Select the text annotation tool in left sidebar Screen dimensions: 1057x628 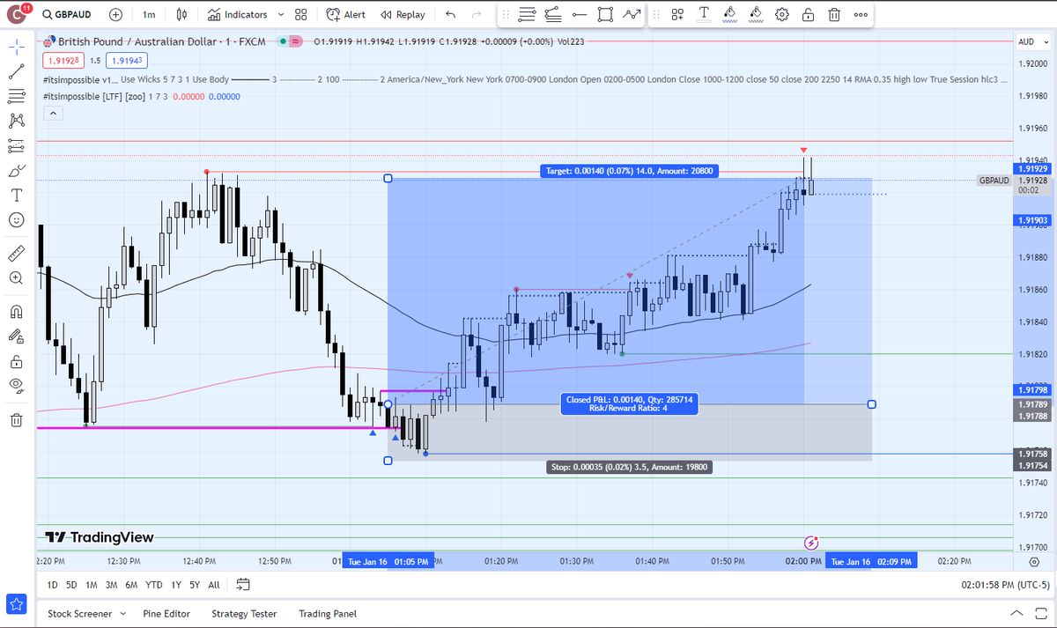coord(16,195)
